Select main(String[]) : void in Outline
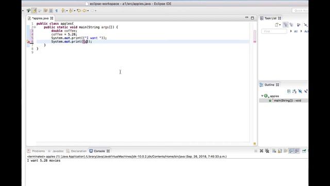Image resolution: width=330 pixels, height=186 pixels. (x=288, y=101)
